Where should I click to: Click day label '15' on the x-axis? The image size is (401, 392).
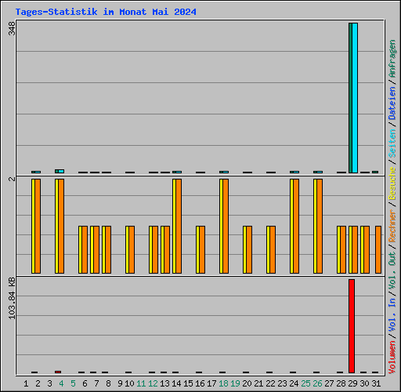(188, 383)
